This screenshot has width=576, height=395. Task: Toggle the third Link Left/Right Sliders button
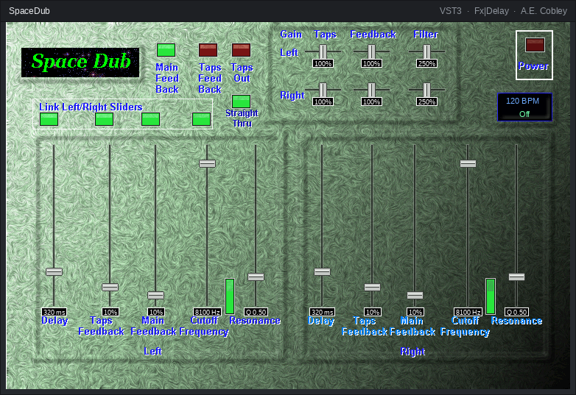click(150, 119)
